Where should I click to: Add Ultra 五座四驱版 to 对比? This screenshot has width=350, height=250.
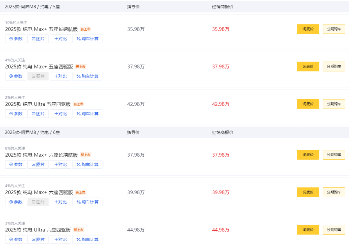[61, 114]
